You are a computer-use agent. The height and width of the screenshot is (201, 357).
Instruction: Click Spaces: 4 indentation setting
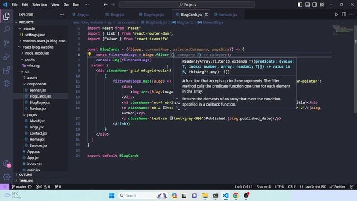264,187
